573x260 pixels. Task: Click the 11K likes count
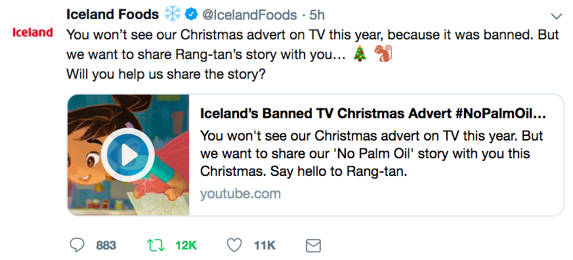pos(265,246)
